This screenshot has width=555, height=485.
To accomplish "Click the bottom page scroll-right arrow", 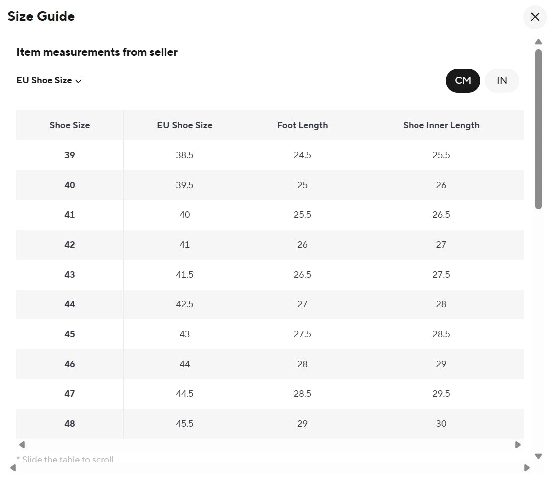I will (527, 467).
